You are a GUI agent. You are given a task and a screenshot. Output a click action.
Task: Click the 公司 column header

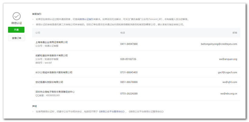pyautogui.click(x=38, y=32)
